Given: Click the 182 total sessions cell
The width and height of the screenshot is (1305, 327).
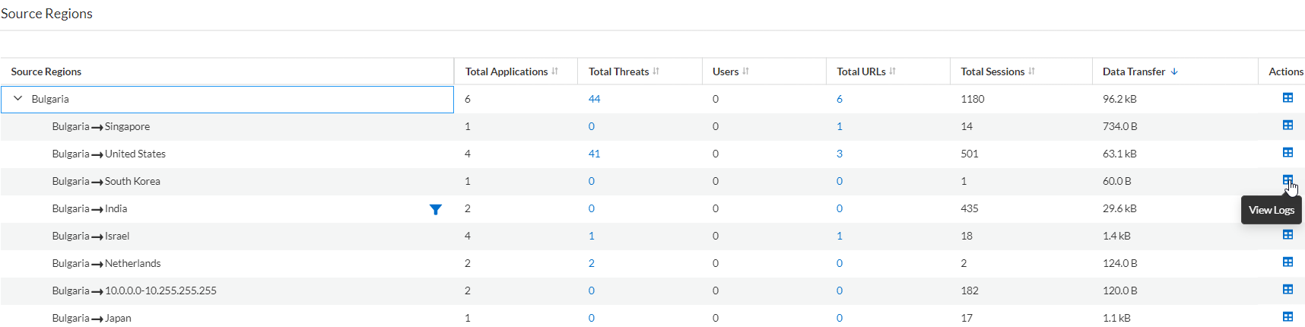Looking at the screenshot, I should [x=970, y=290].
